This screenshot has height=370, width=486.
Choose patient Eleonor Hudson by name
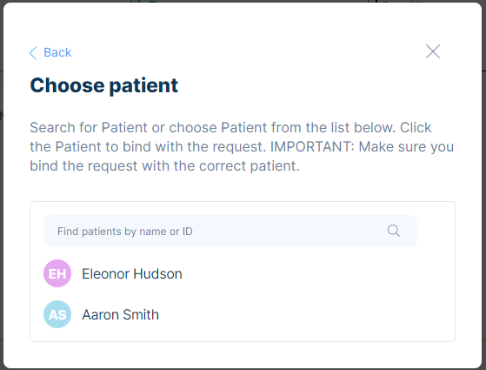[x=132, y=273]
